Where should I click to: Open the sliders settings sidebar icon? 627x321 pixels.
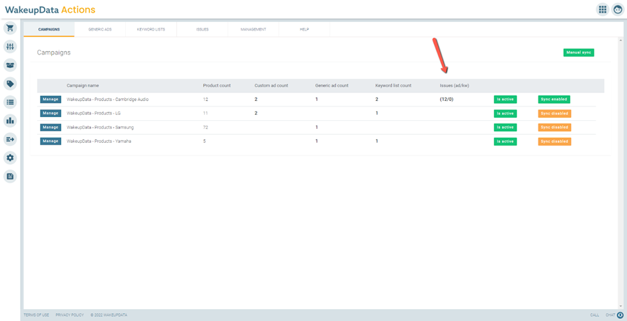pos(10,47)
